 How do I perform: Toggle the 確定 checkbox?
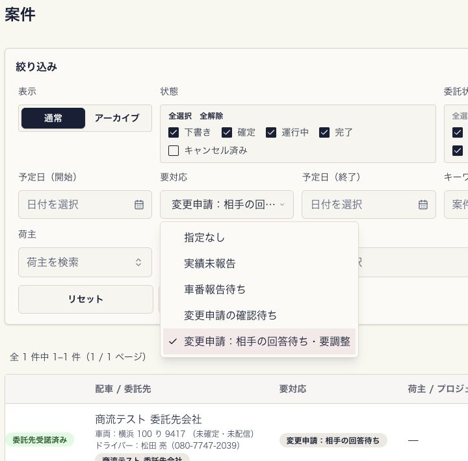click(x=227, y=132)
